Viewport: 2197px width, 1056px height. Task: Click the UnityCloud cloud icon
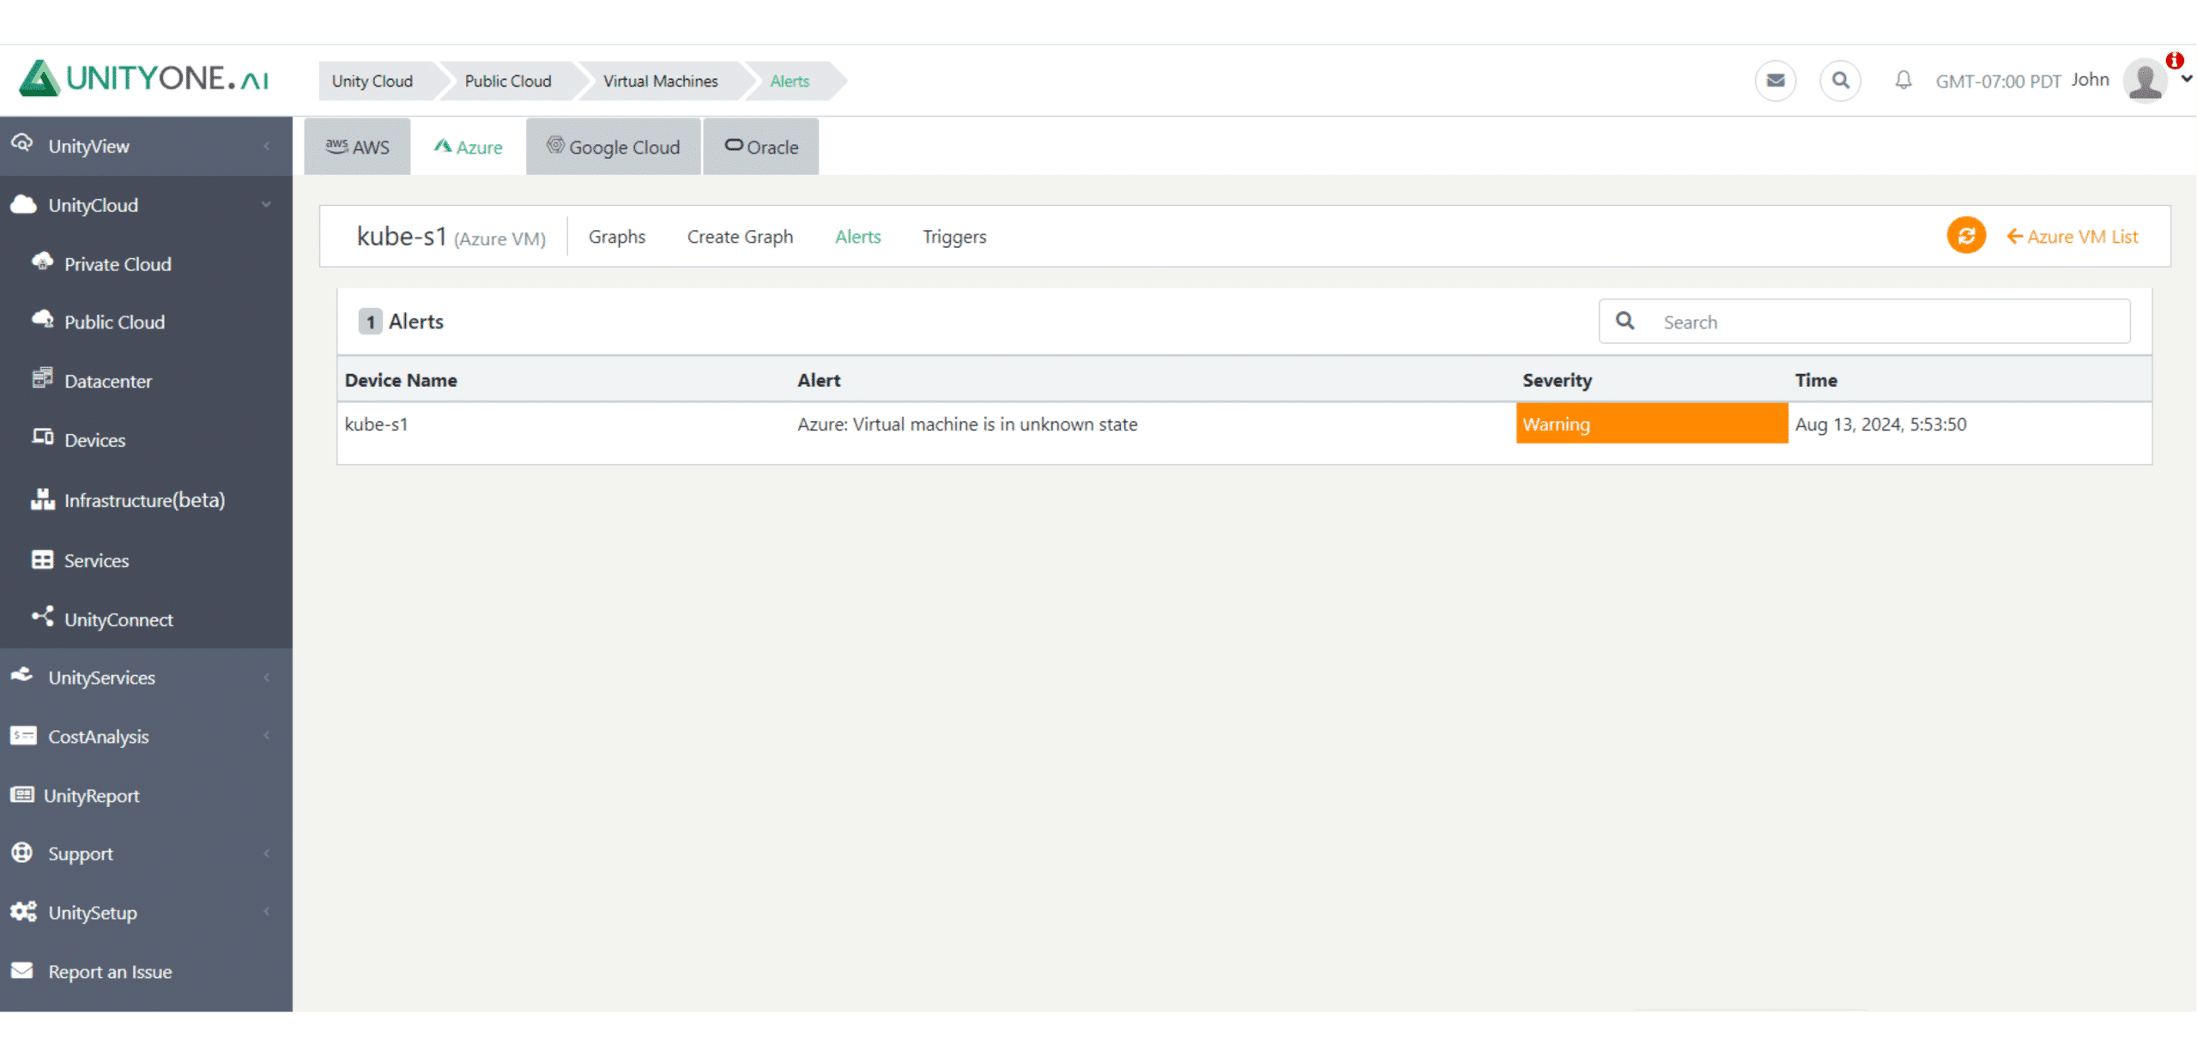pos(23,204)
